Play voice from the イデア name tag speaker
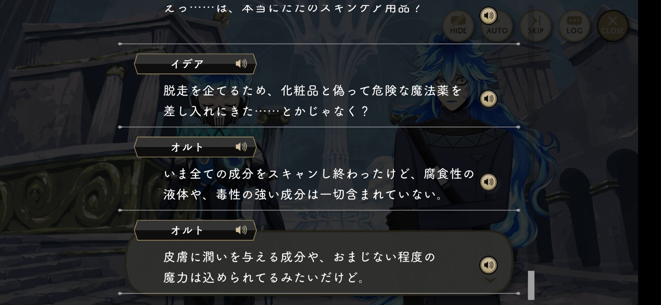 click(x=241, y=63)
